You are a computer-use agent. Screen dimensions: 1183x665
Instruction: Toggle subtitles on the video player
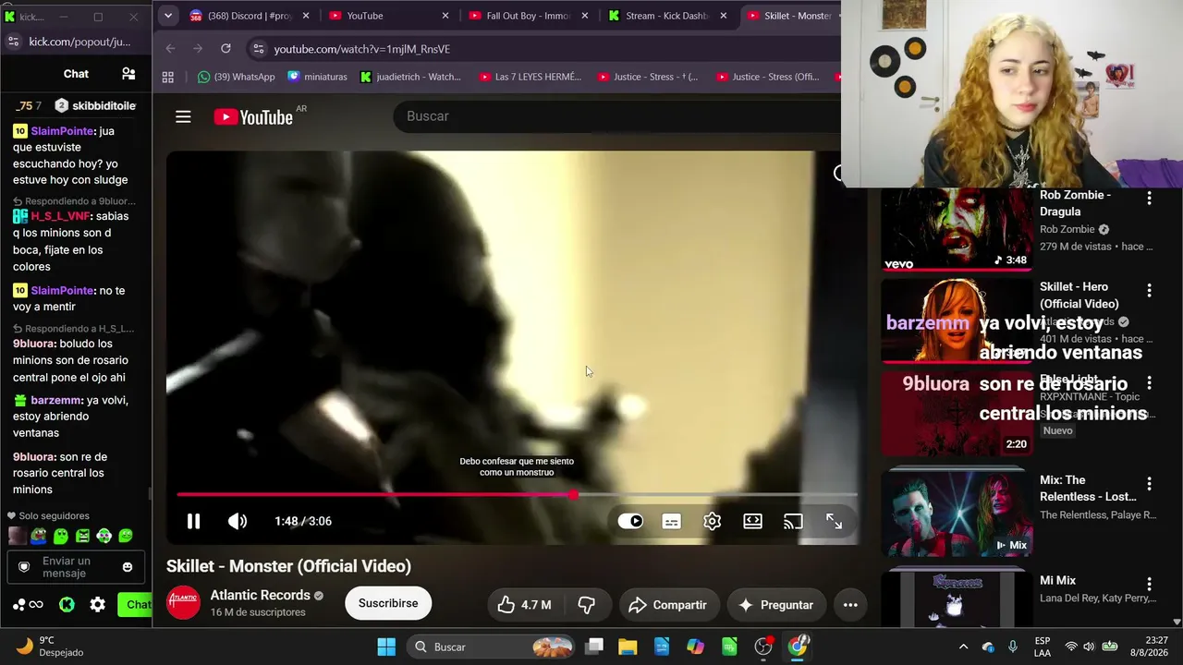tap(672, 521)
